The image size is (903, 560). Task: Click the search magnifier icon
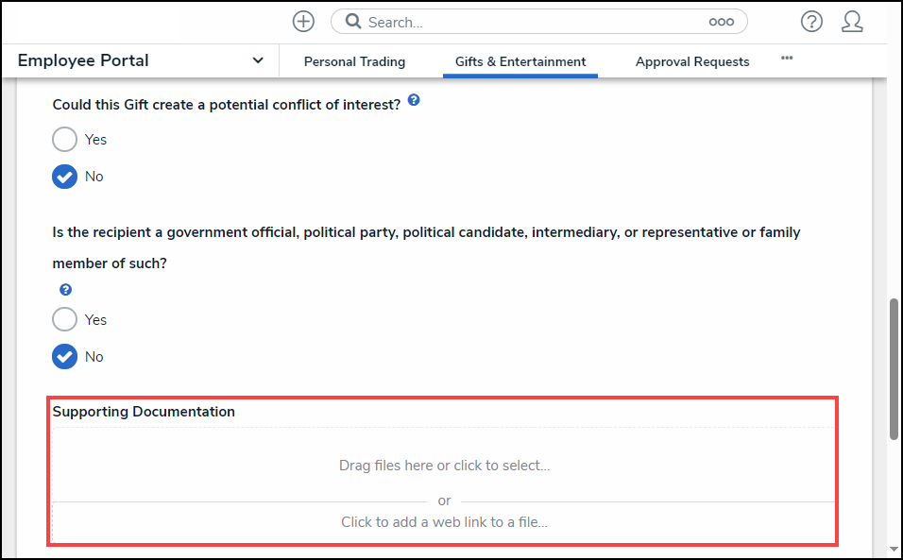pyautogui.click(x=352, y=22)
